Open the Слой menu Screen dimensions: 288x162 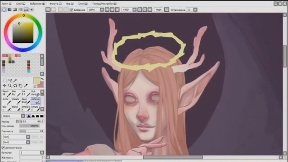click(21, 4)
